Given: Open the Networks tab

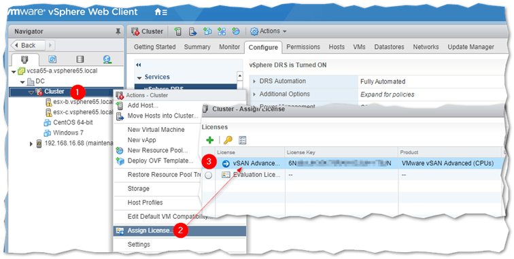Looking at the screenshot, I should pos(426,47).
